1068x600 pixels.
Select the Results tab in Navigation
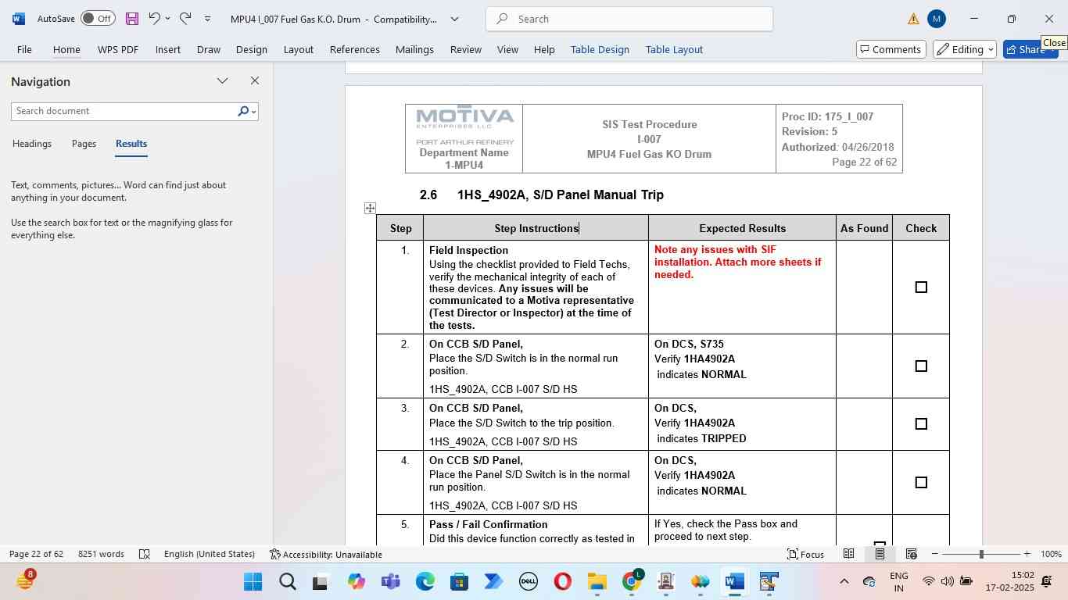131,144
